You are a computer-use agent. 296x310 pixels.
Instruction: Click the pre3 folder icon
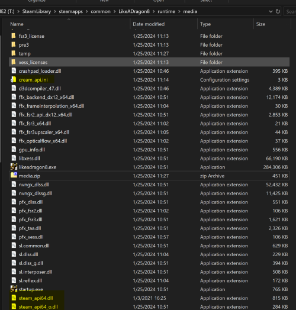point(14,45)
